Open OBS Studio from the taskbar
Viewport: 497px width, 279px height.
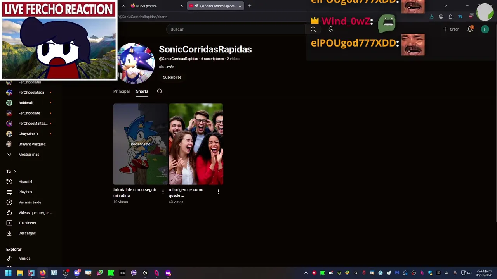(x=65, y=273)
